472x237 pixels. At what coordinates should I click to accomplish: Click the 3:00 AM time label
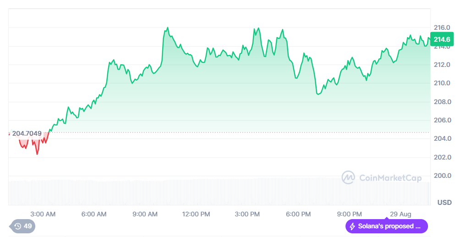(x=43, y=214)
